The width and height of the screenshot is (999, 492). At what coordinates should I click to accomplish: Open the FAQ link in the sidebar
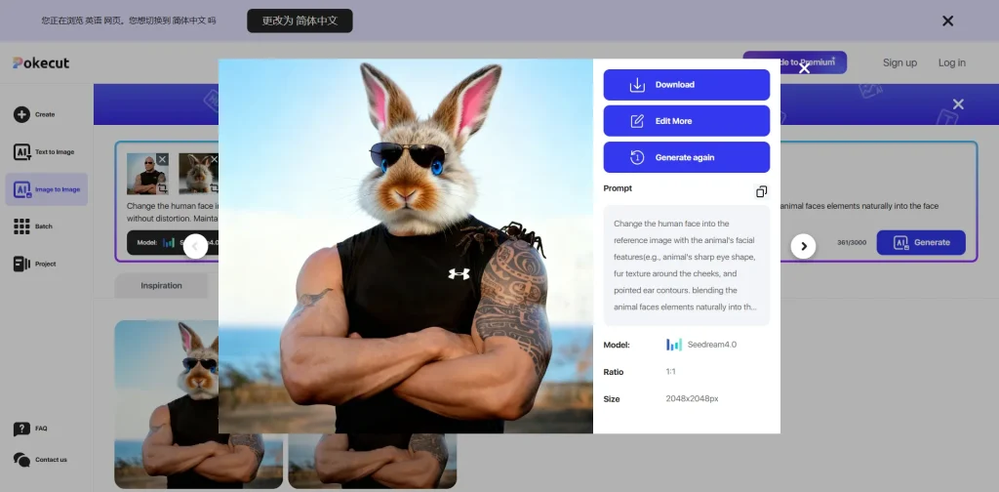coord(30,429)
